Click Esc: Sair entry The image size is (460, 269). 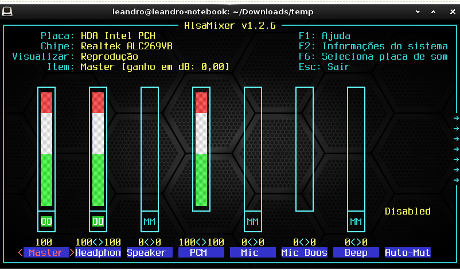(x=325, y=67)
